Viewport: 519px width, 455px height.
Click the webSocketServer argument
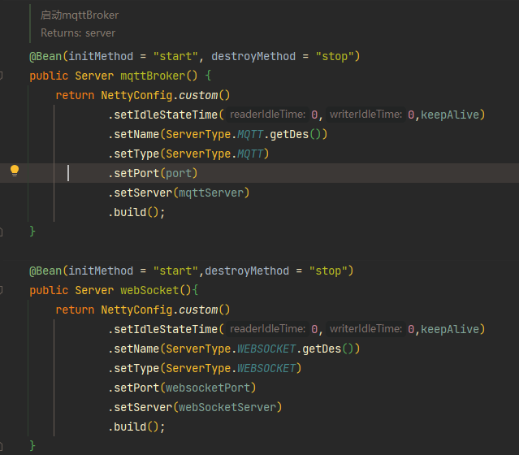[227, 407]
